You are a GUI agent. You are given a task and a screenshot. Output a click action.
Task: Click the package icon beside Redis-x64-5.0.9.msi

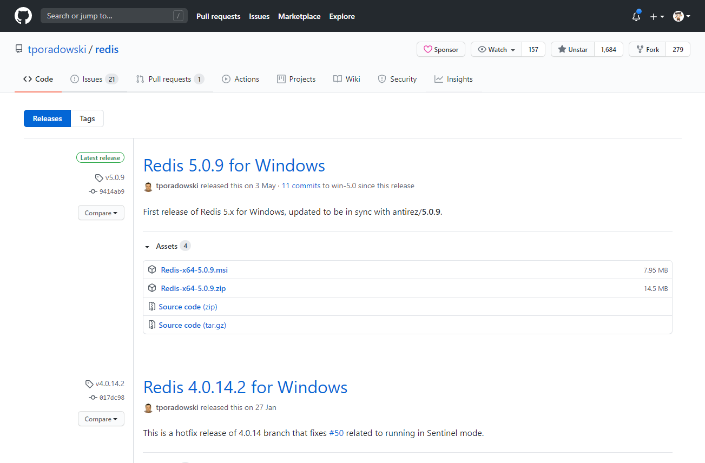tap(152, 269)
